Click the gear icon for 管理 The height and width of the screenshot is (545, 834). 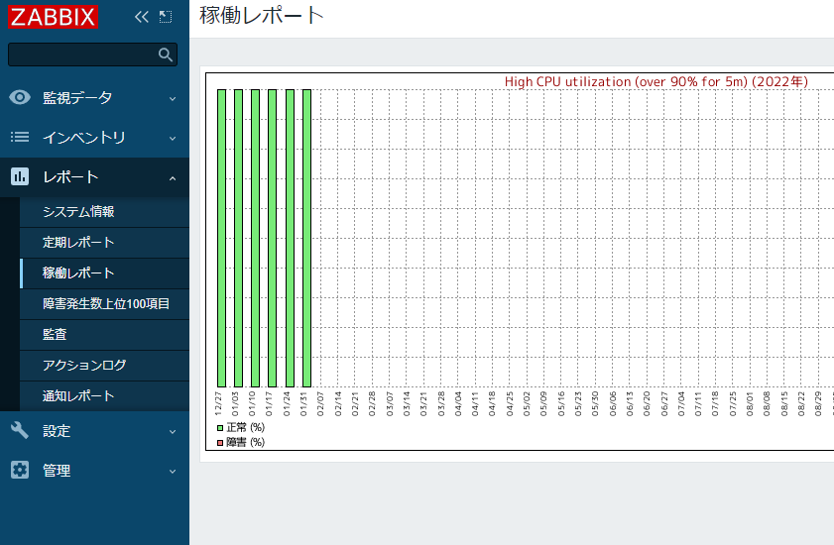pyautogui.click(x=20, y=471)
